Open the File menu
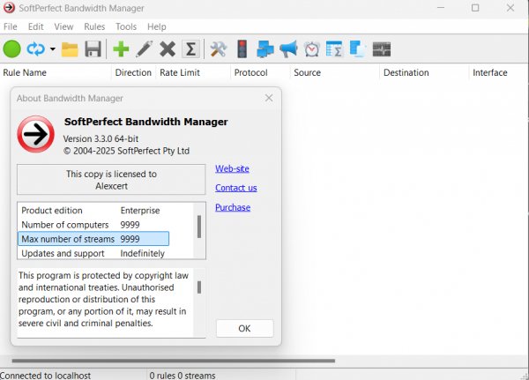Image resolution: width=529 pixels, height=380 pixels. tap(10, 26)
